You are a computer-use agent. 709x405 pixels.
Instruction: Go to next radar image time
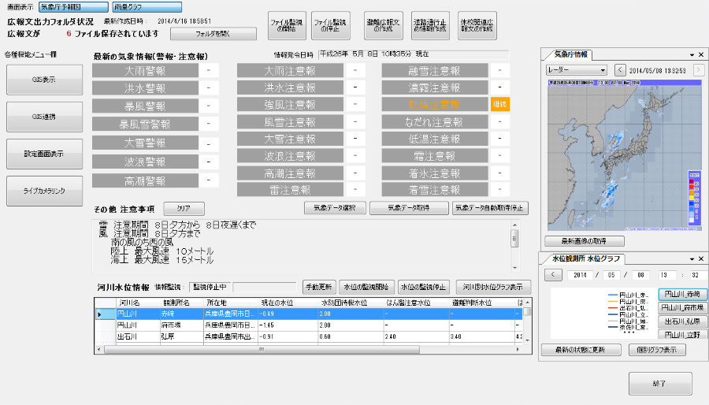pyautogui.click(x=699, y=70)
